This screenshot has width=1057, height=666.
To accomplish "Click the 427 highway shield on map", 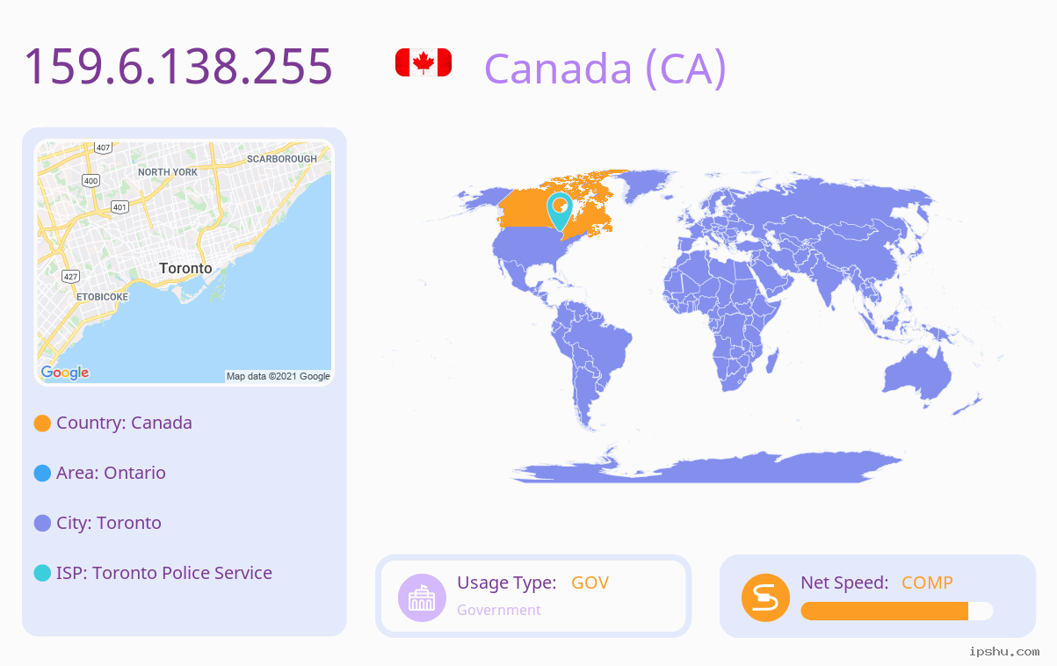I will pyautogui.click(x=70, y=276).
